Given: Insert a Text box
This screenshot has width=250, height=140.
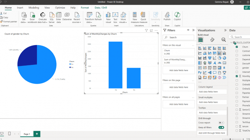Looking at the screenshot, I should (x=115, y=18).
